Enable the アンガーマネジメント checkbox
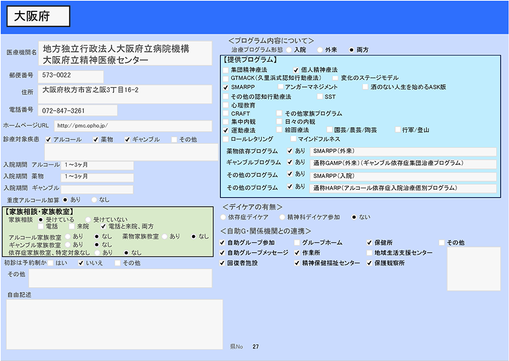This screenshot has width=509, height=361. [281, 87]
